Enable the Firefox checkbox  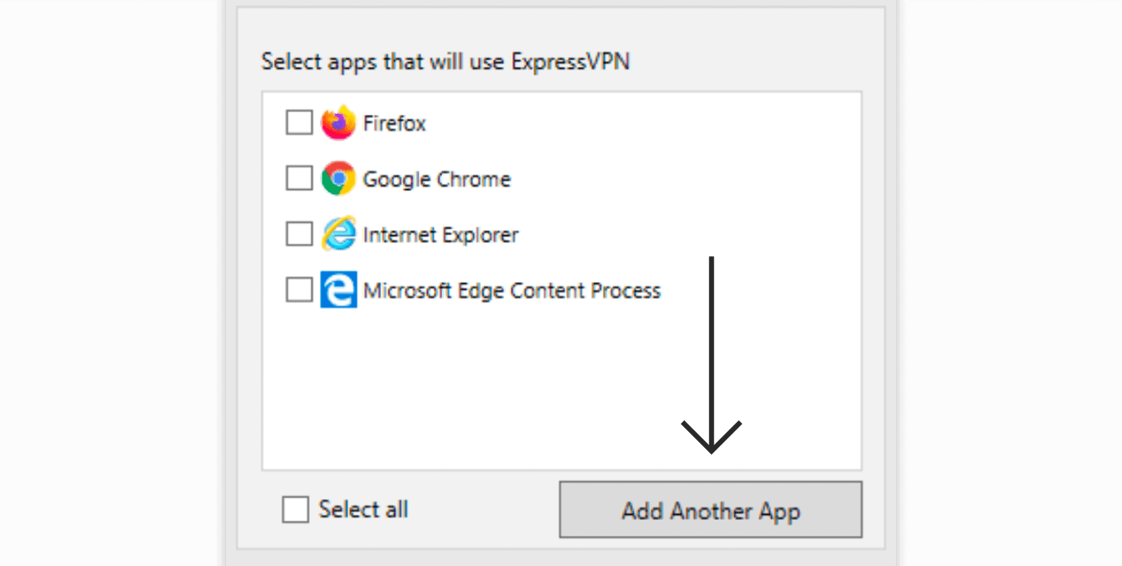tap(299, 123)
